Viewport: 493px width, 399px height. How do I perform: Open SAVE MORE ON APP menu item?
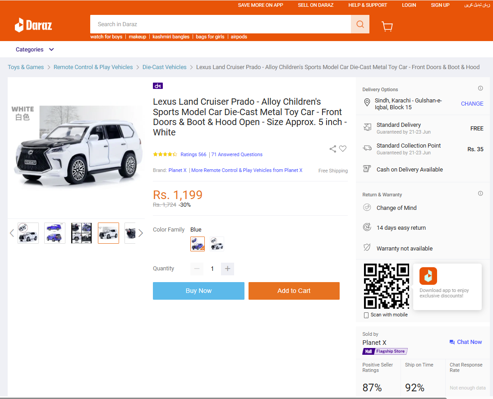coord(260,5)
